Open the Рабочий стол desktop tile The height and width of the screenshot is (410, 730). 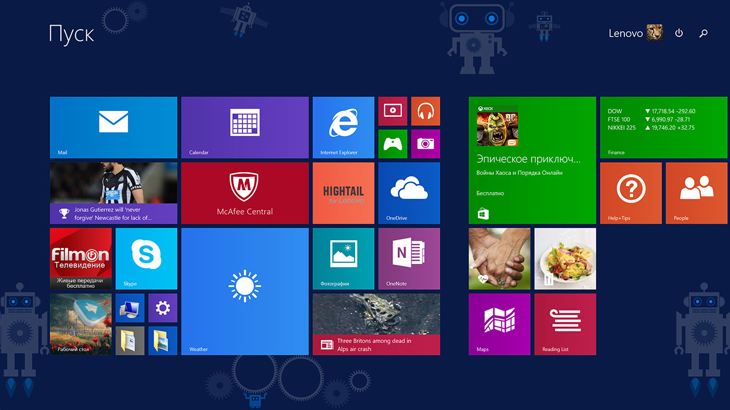pos(81,325)
